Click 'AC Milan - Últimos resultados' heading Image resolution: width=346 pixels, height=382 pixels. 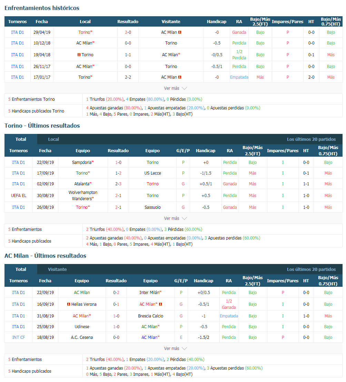point(45,256)
